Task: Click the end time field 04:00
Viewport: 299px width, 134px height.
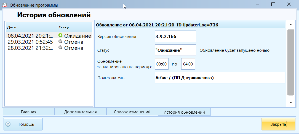Action: tap(188, 64)
